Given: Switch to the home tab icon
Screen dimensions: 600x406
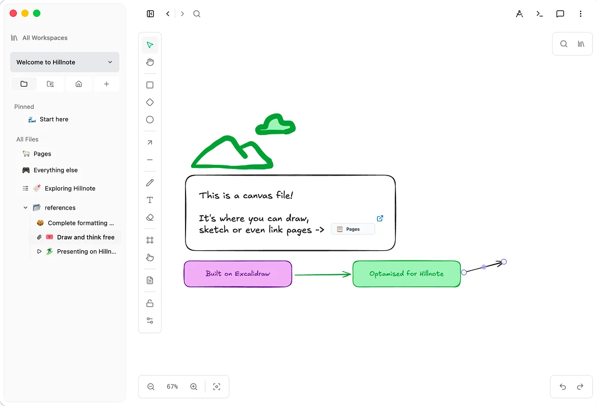Looking at the screenshot, I should [79, 84].
